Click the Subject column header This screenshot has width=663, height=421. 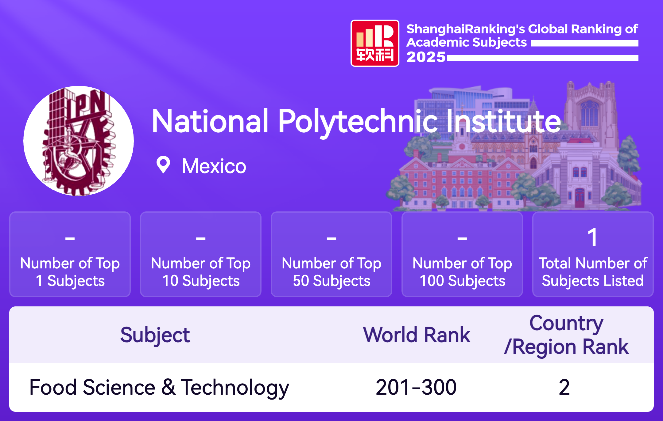tap(155, 335)
